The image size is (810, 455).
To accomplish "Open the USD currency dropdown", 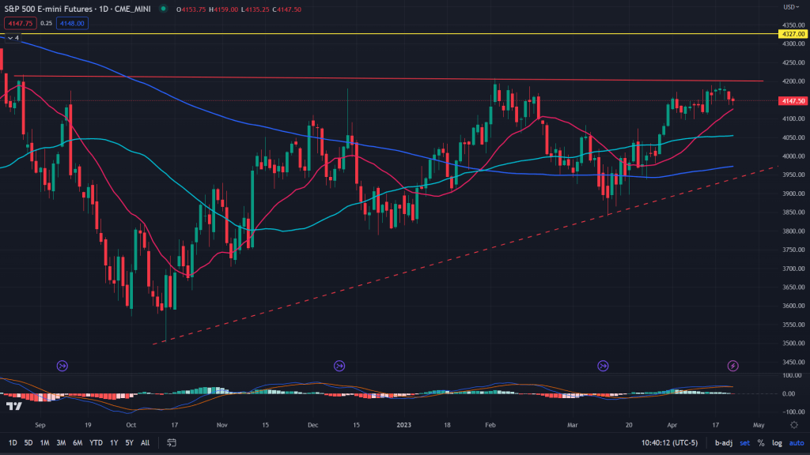I will (x=789, y=7).
